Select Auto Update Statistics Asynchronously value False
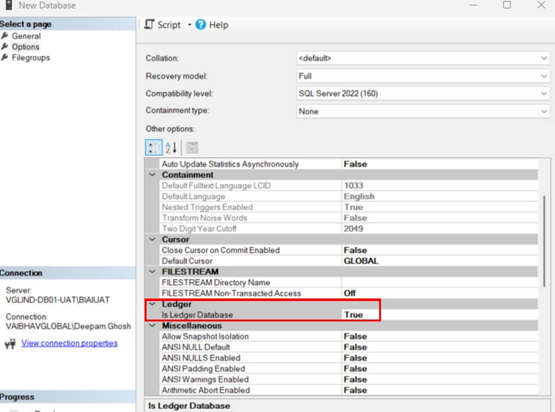Screen dimensions: 555x412 (x=356, y=164)
